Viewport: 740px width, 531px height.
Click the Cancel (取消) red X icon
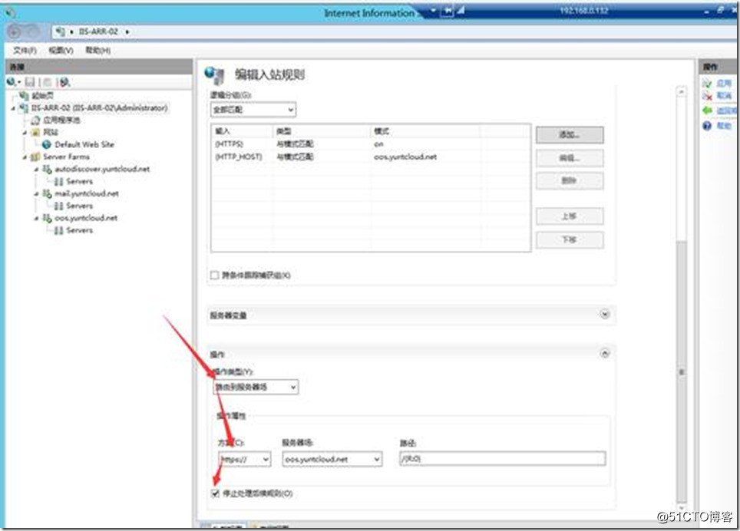tap(707, 96)
